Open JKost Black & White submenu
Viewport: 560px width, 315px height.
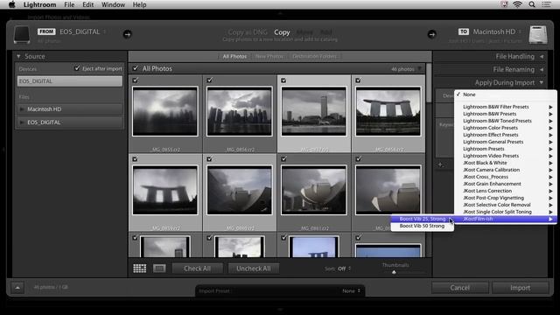(x=506, y=163)
